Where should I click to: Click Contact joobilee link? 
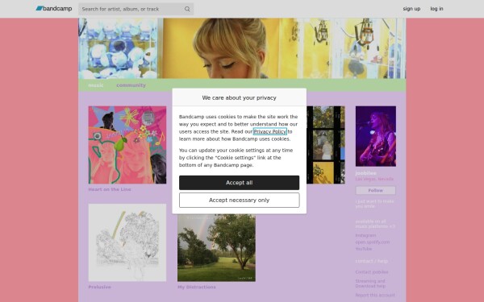[x=372, y=272]
